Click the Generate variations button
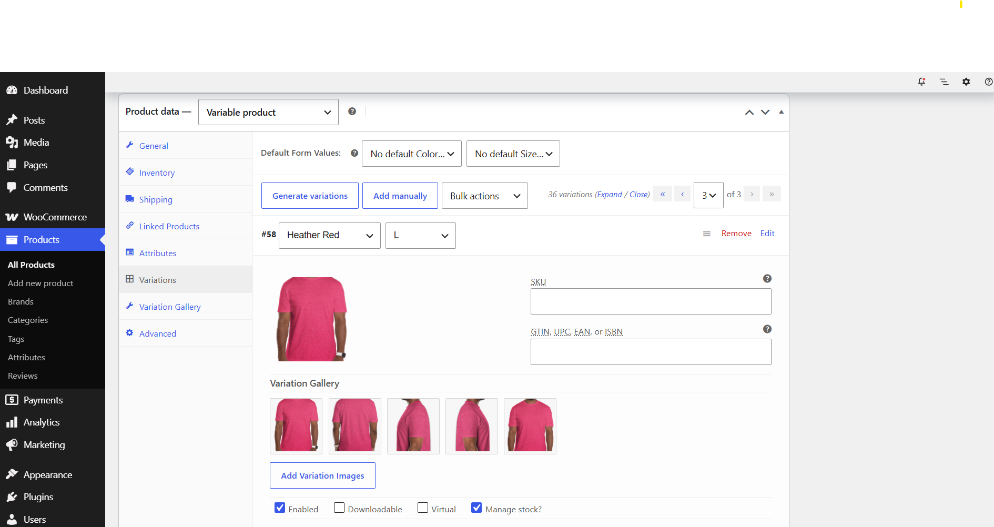 pyautogui.click(x=310, y=196)
